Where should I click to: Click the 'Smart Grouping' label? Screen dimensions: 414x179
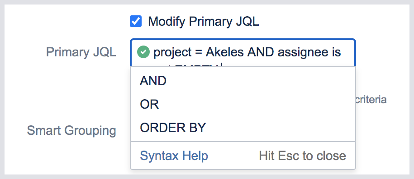tap(71, 130)
